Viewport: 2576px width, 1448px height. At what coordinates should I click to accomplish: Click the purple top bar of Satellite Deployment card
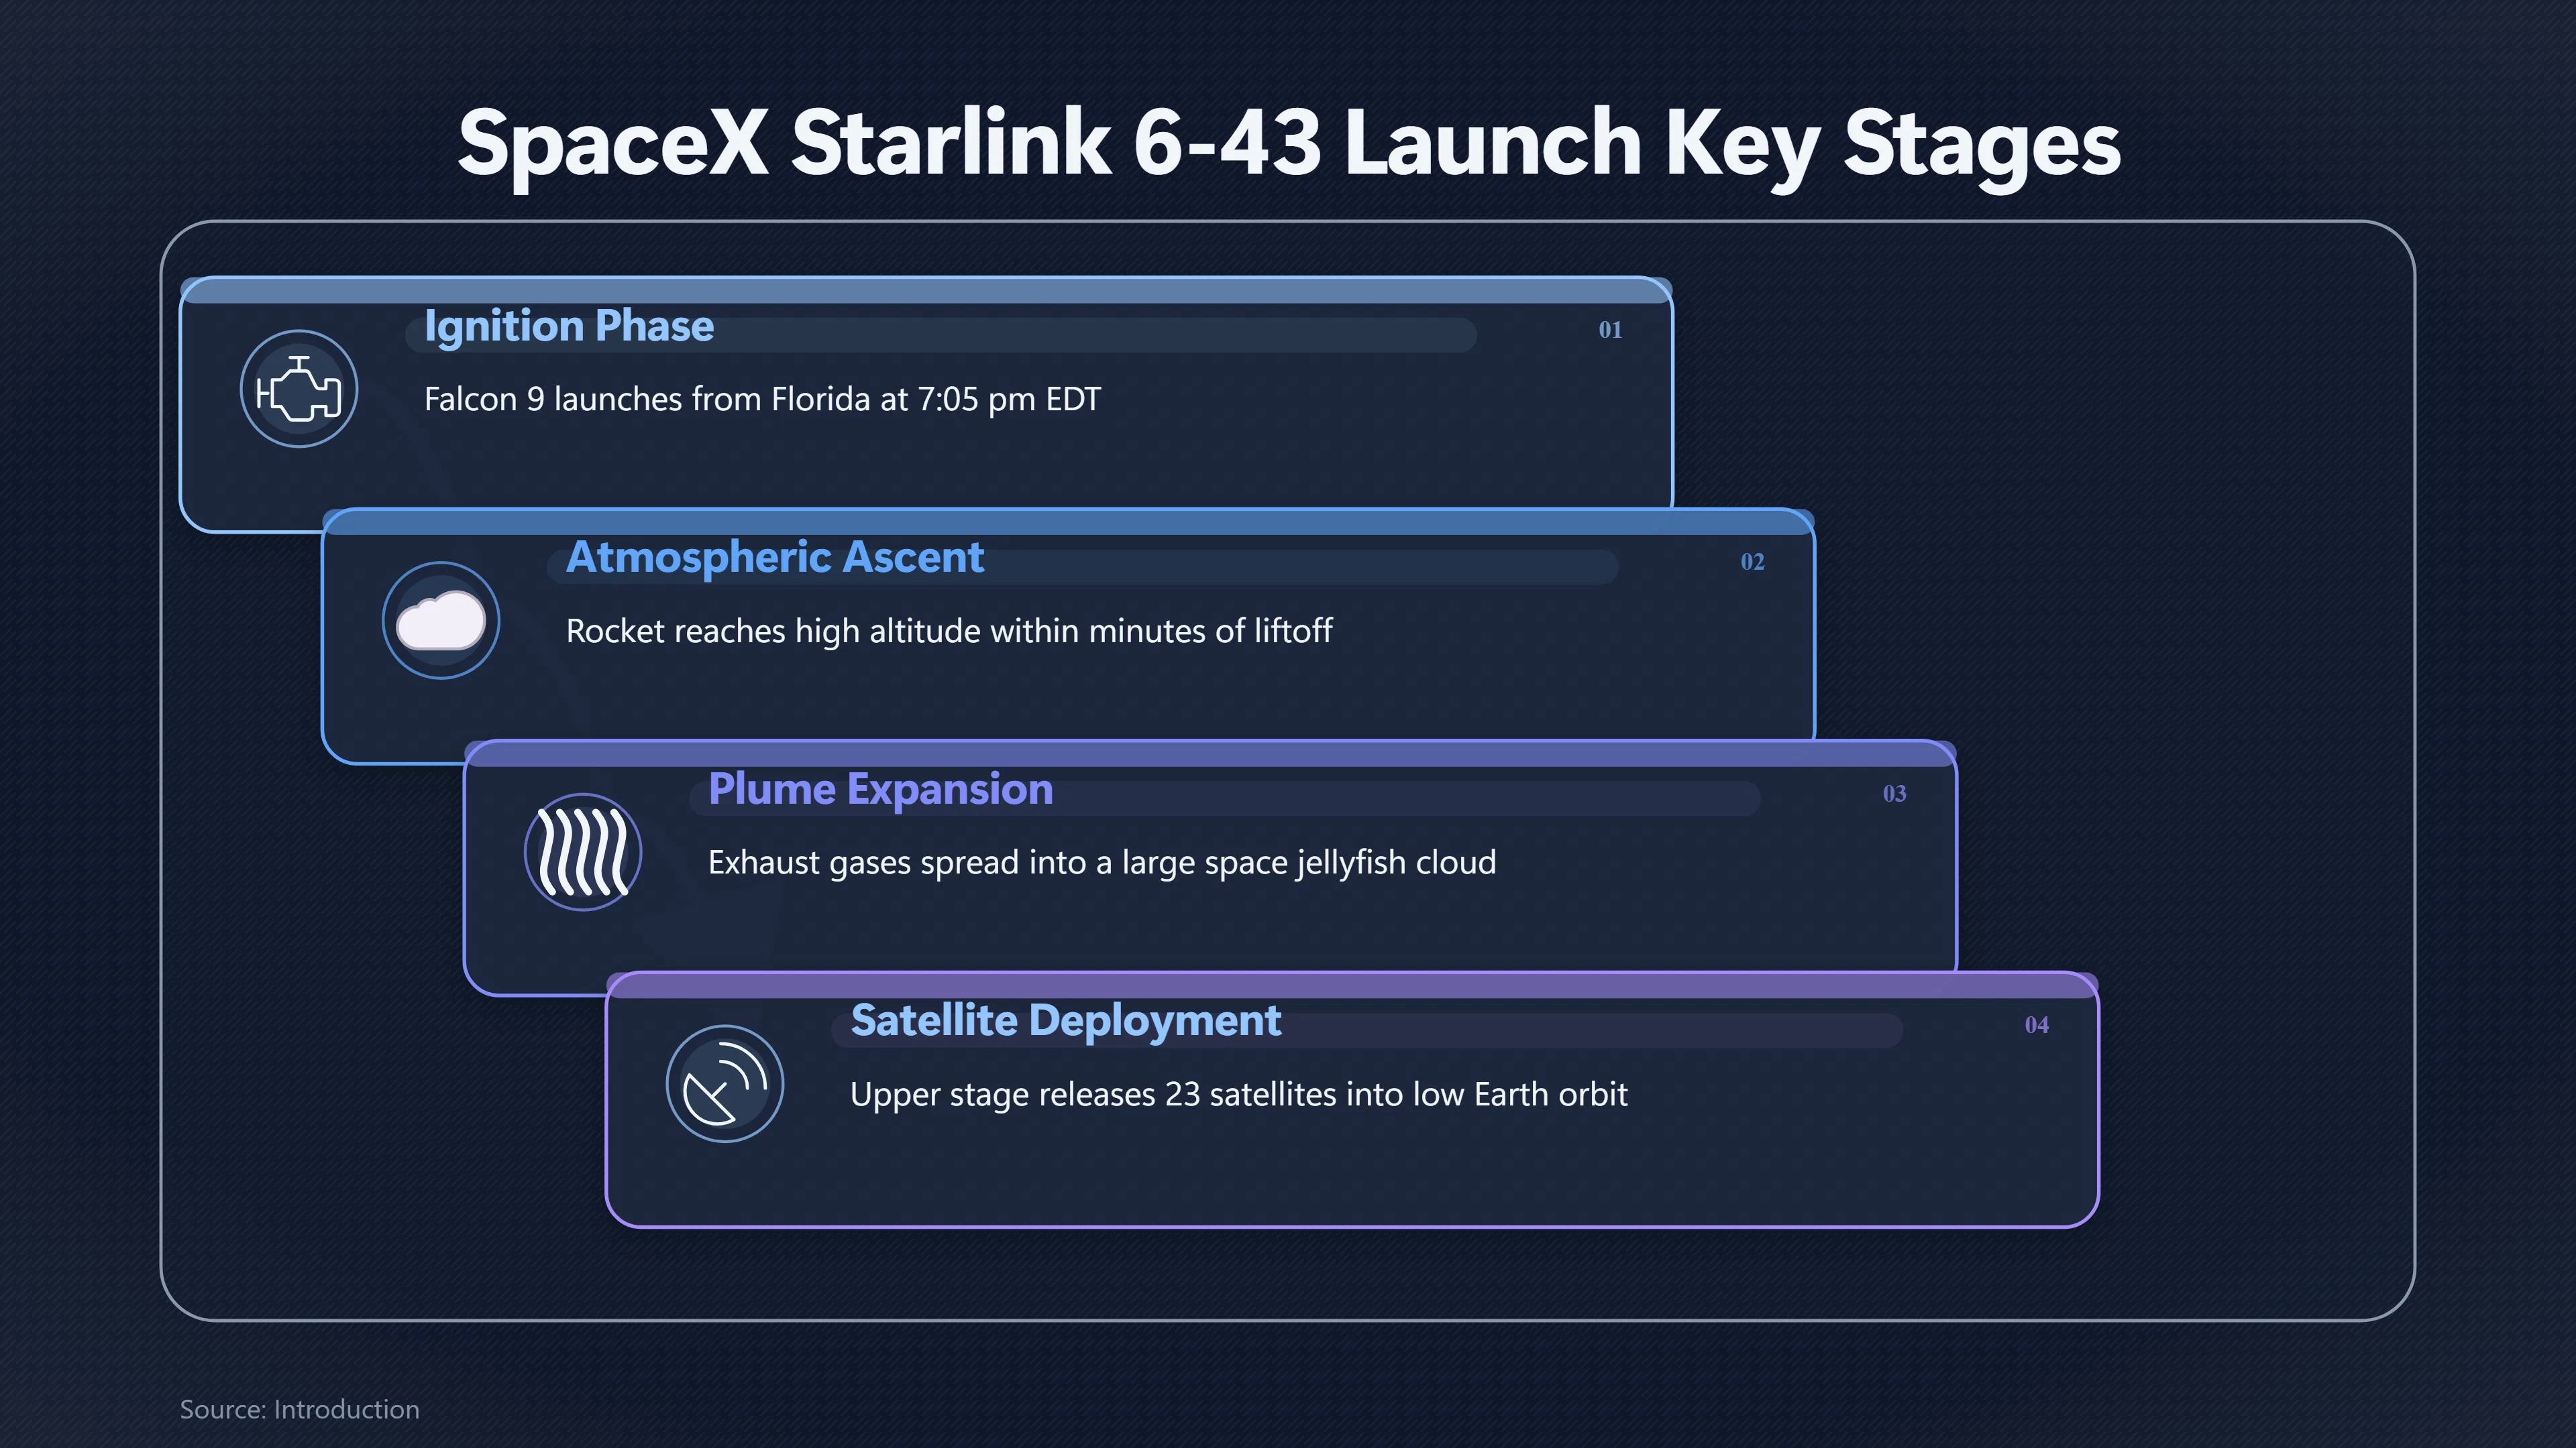1352,985
